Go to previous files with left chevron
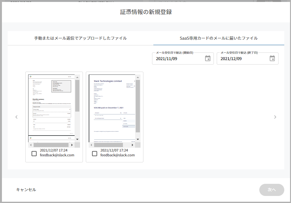291x203 pixels. [x=17, y=117]
